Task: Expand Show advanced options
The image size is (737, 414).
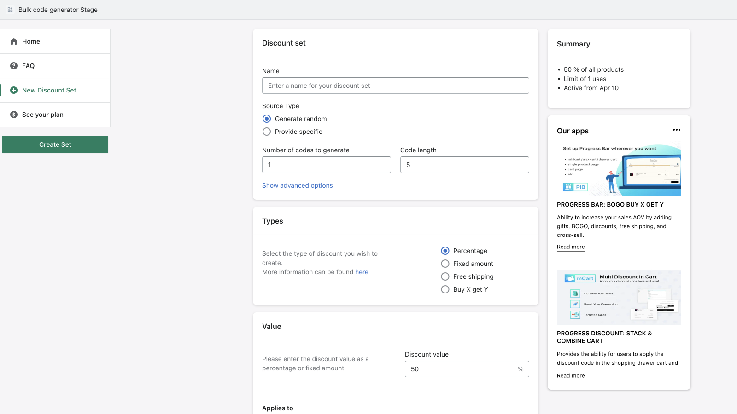Action: point(297,185)
